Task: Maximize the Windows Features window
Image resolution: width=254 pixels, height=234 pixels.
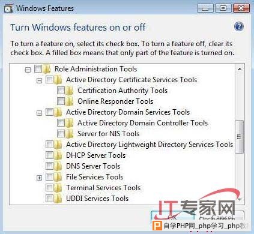Action: click(x=223, y=8)
